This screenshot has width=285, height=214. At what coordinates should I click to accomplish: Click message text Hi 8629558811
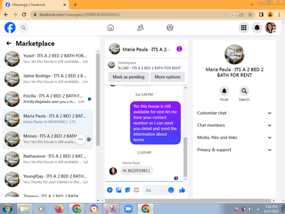(x=136, y=171)
